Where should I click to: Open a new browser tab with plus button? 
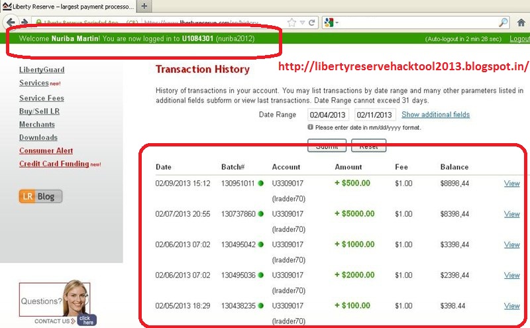point(144,6)
